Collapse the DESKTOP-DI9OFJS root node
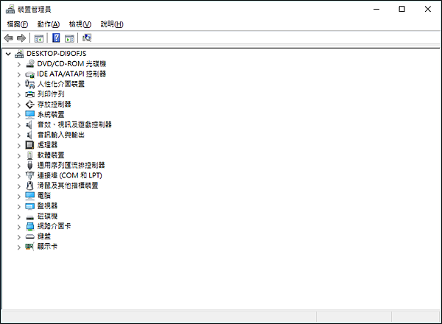Viewport: 442px width, 324px height. (8, 54)
